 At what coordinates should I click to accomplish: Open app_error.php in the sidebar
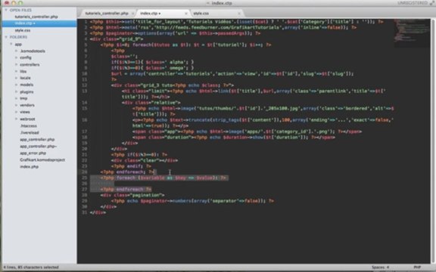[33, 153]
